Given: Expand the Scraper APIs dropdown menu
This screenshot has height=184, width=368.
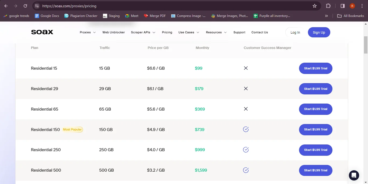Looking at the screenshot, I should click(x=143, y=32).
